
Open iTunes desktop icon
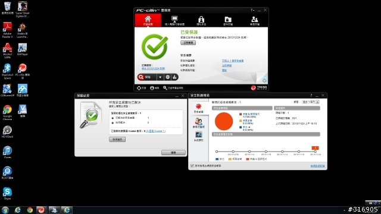7,152
